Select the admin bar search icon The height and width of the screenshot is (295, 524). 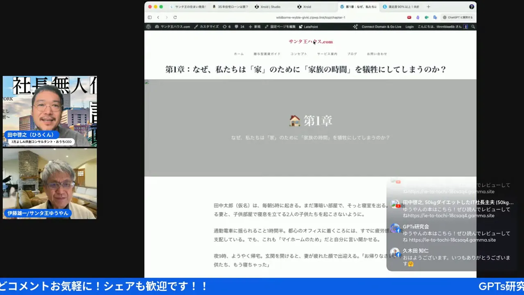tap(473, 26)
